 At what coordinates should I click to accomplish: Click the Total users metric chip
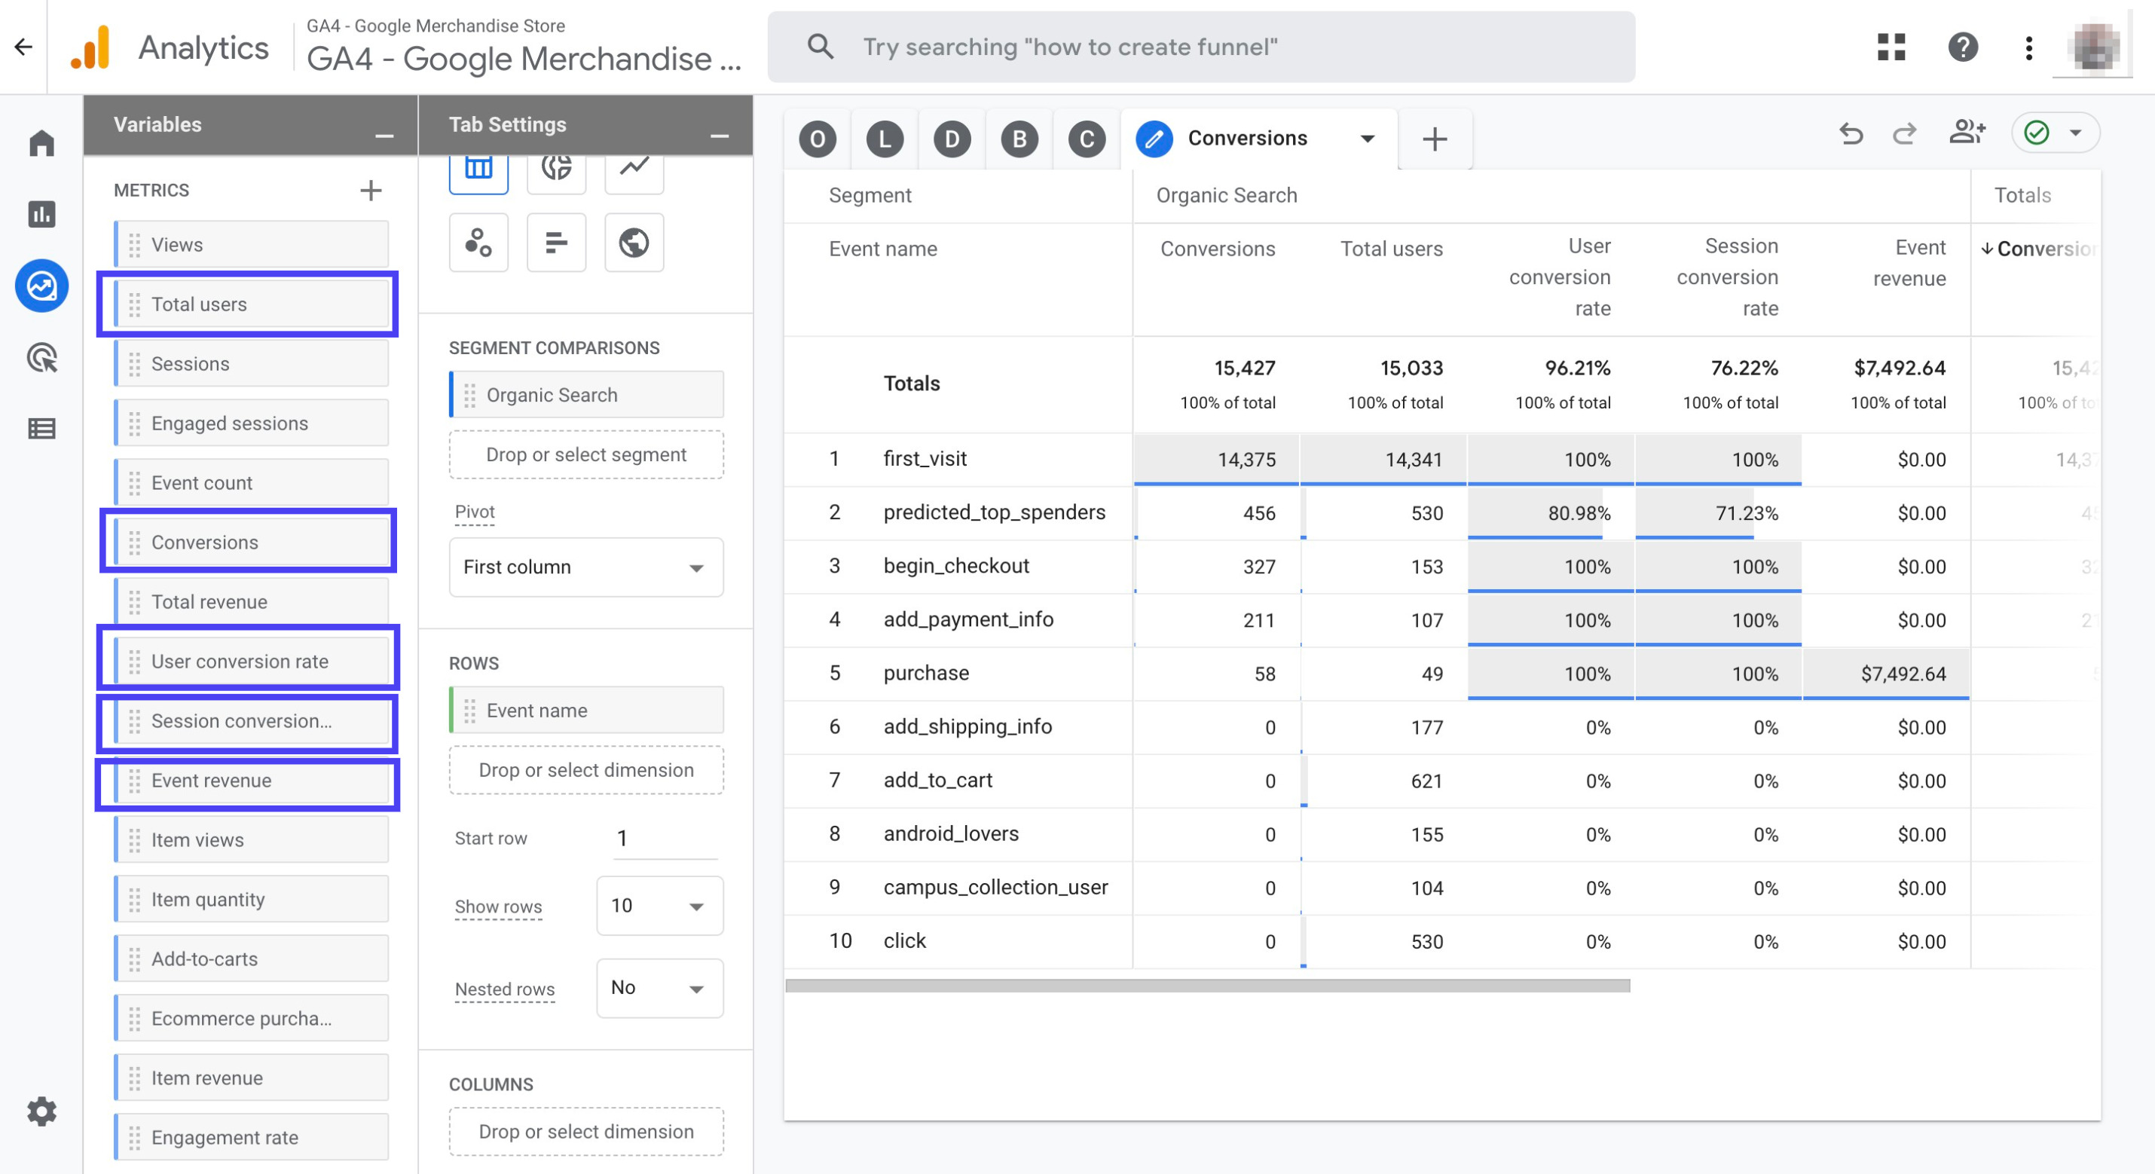point(252,304)
